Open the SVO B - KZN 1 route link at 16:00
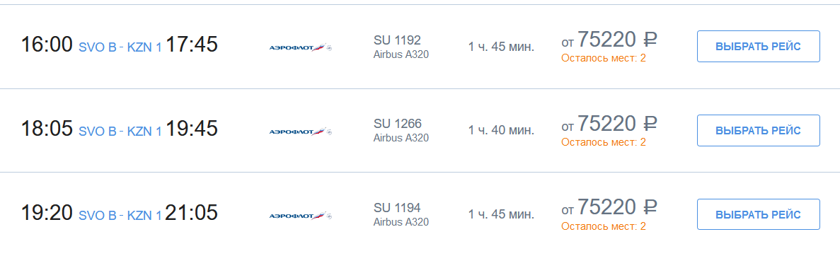This screenshot has width=840, height=256. 120,47
